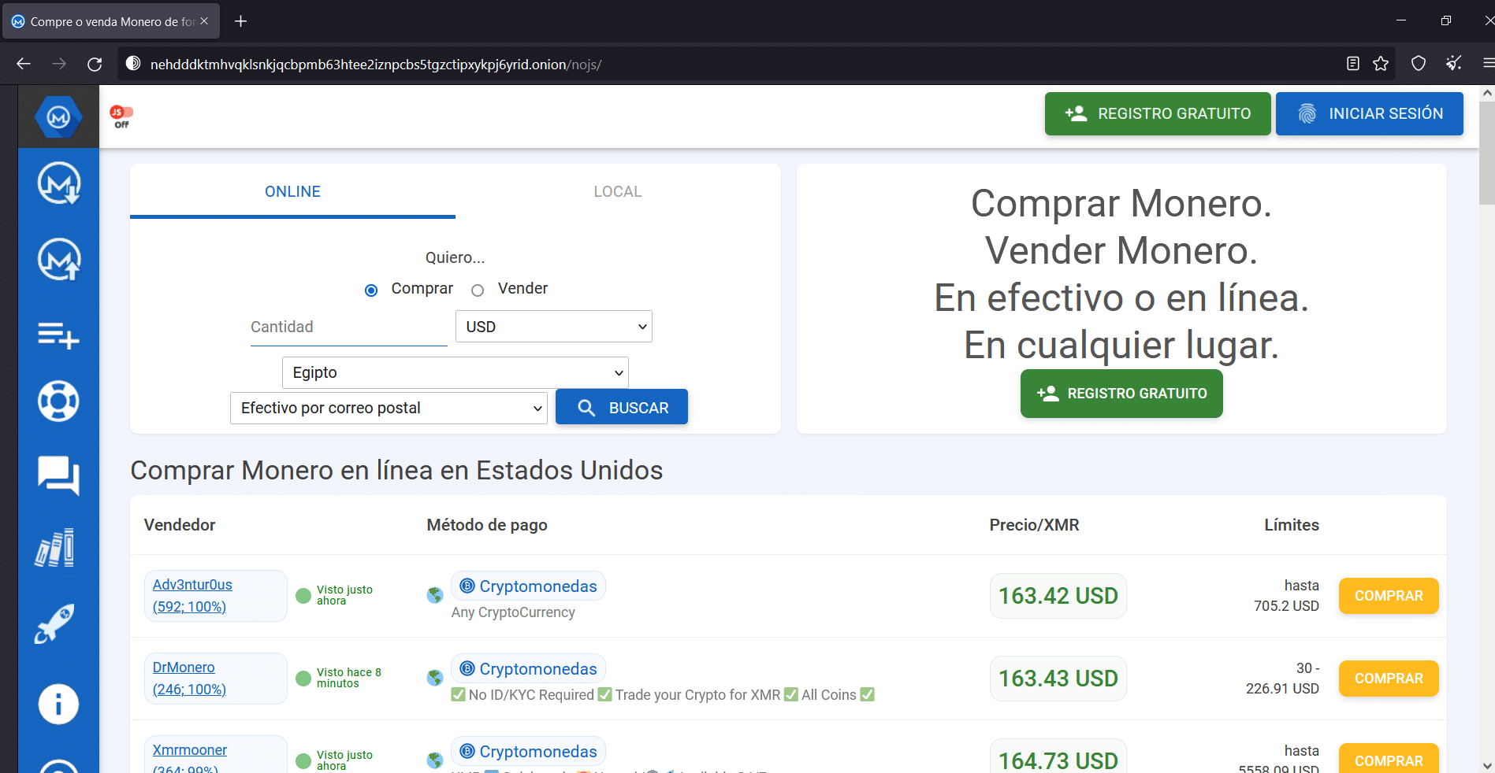Open Efectivo por correo postal dropdown
This screenshot has height=773, width=1495.
click(389, 408)
